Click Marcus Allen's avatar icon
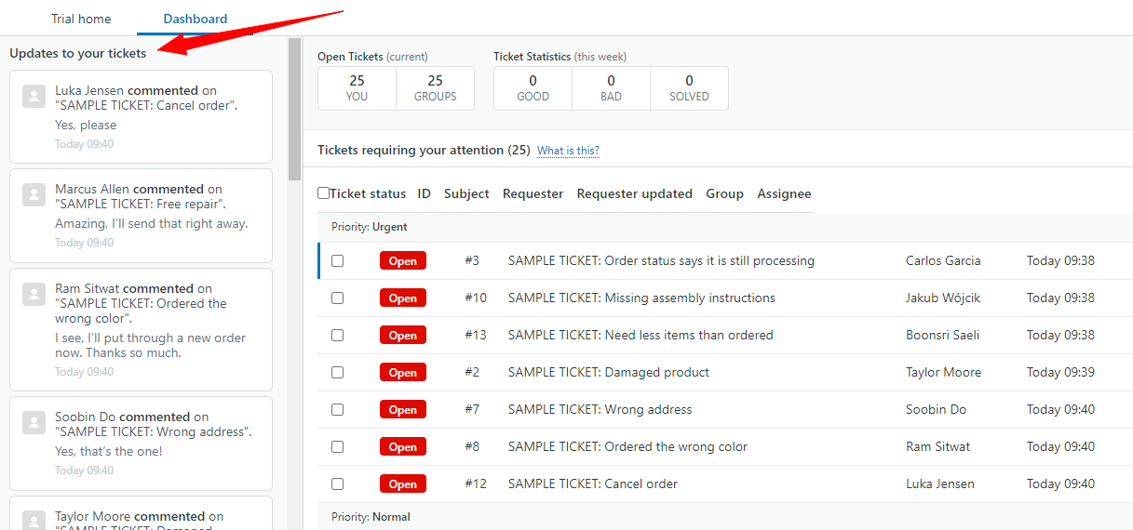The height and width of the screenshot is (530, 1133). [x=34, y=194]
